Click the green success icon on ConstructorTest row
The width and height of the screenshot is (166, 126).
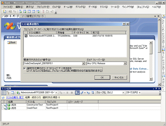pyautogui.click(x=9, y=105)
